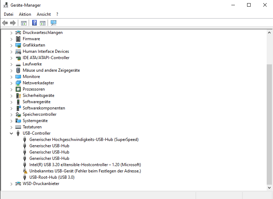Open the Aktion menu
Image resolution: width=273 pixels, height=199 pixels.
[x=25, y=14]
